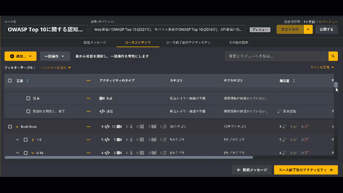This screenshot has width=343, height=193.
Task: Collapse the Bash Basic group
Action: (17, 127)
